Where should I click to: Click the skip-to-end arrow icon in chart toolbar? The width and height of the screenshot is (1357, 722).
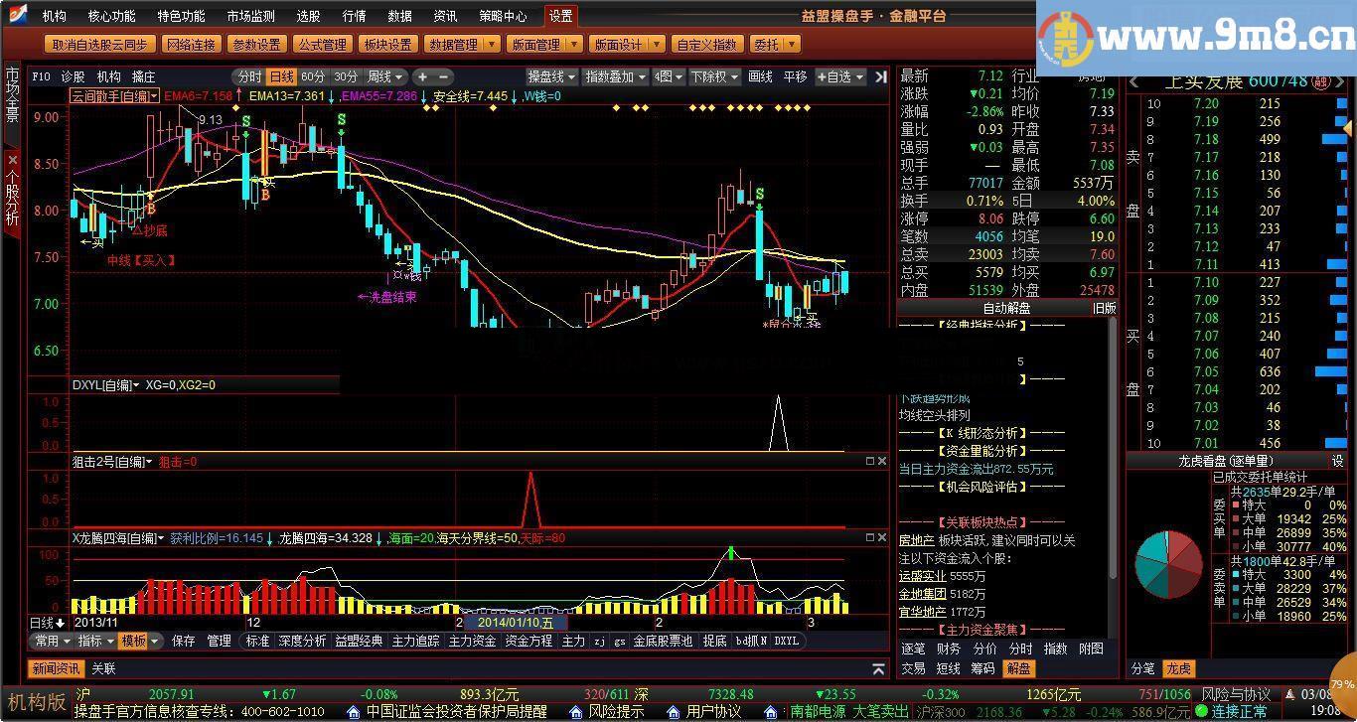(x=880, y=76)
